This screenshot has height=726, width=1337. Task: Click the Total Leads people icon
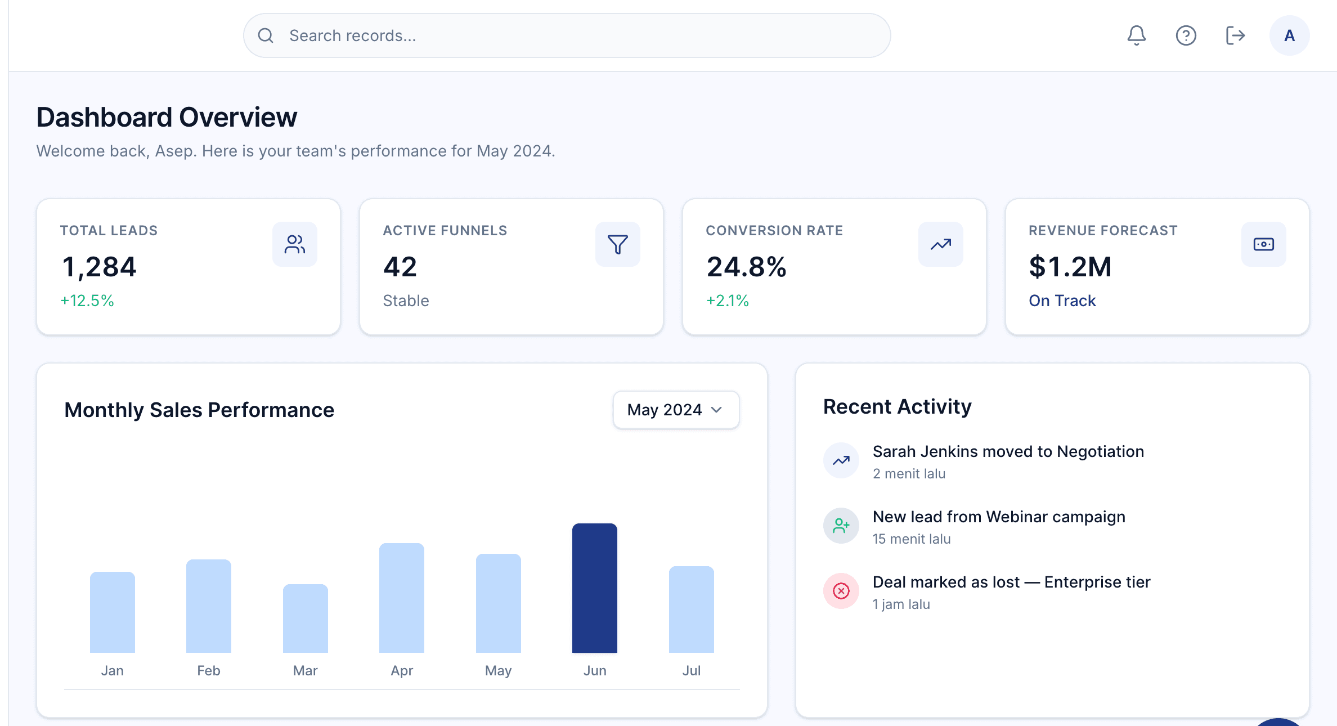click(x=295, y=244)
